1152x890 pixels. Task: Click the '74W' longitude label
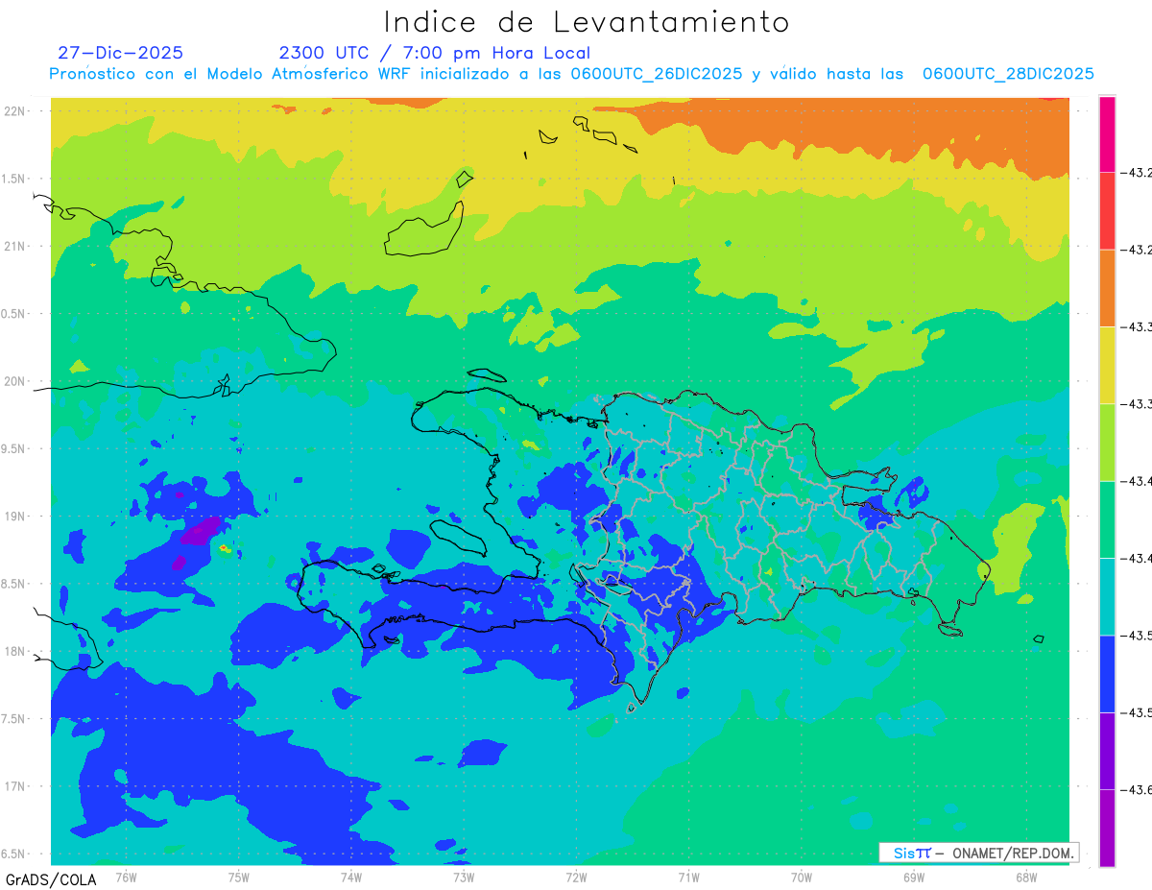(x=351, y=877)
